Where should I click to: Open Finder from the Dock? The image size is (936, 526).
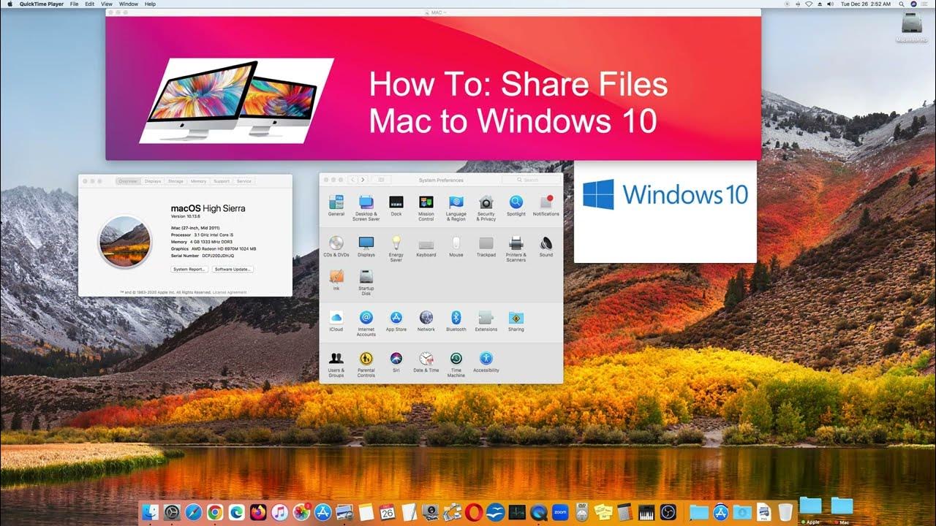(150, 512)
